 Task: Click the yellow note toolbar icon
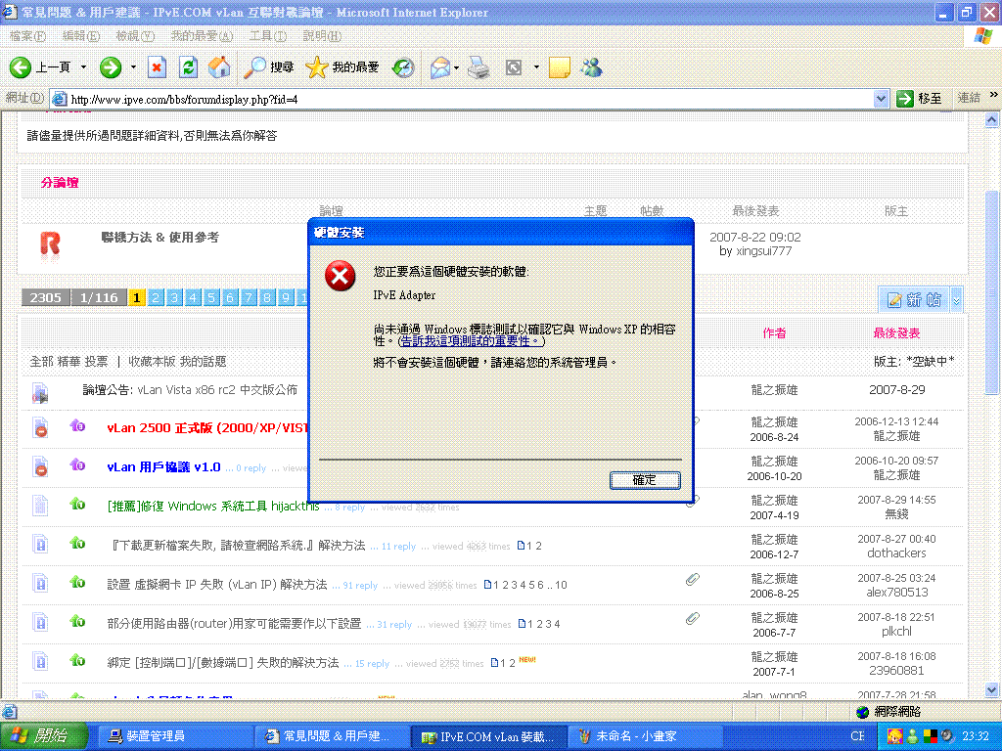(x=559, y=67)
